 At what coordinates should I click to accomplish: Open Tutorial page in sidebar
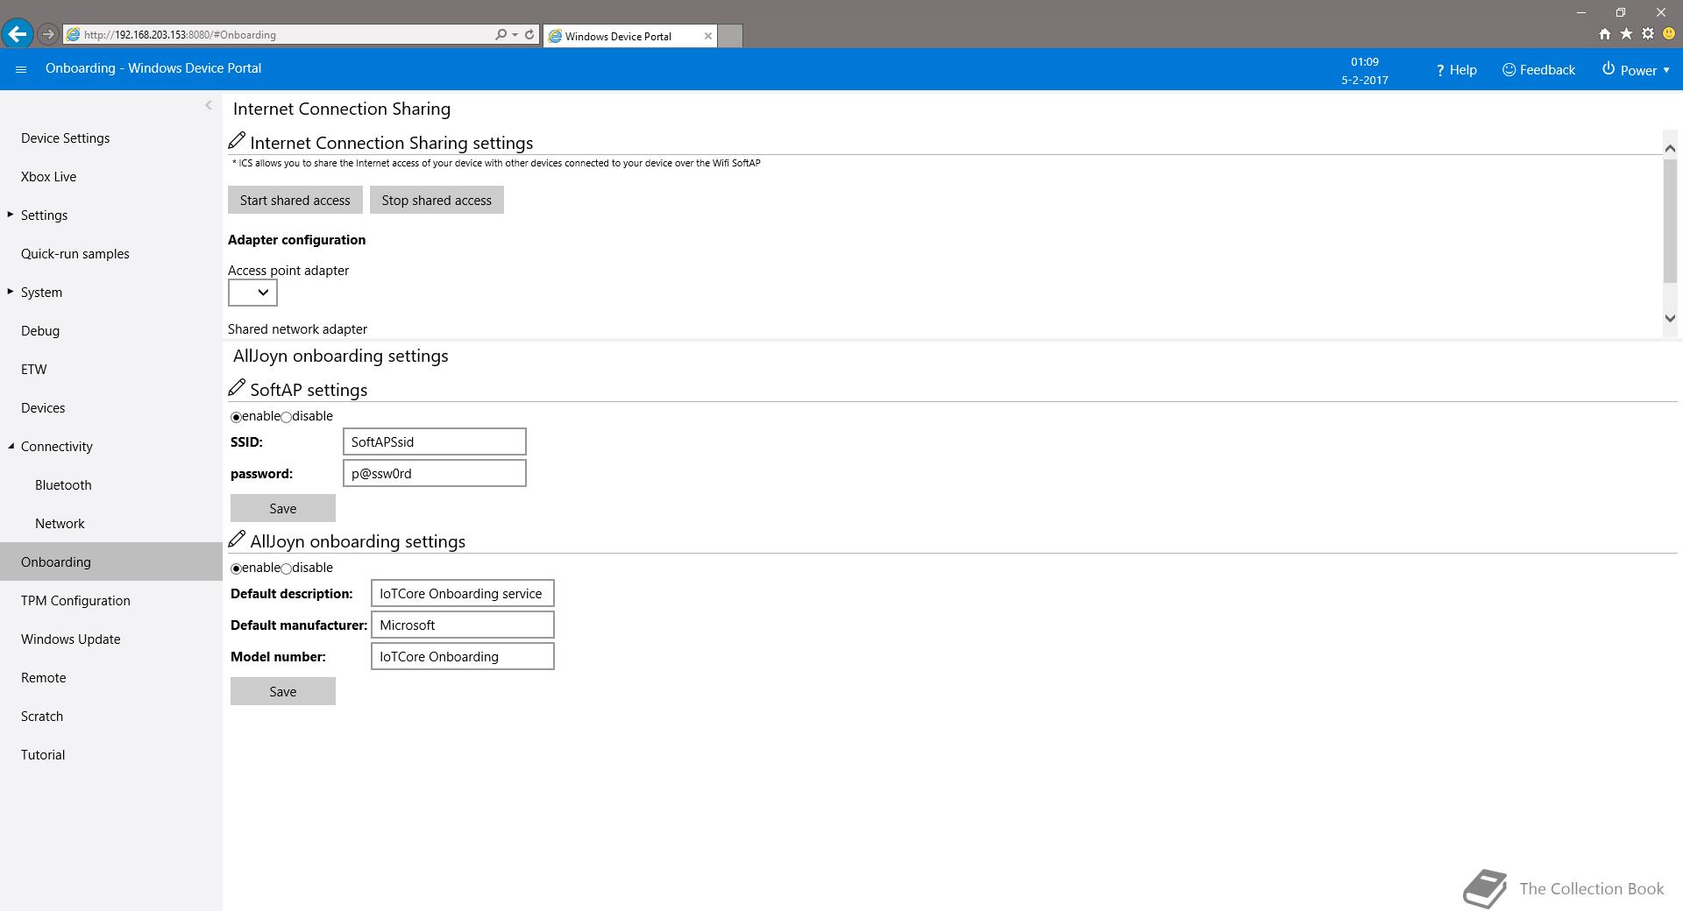coord(43,755)
